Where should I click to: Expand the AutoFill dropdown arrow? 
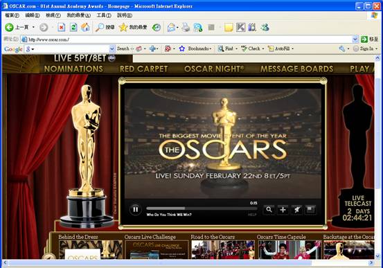pyautogui.click(x=292, y=49)
